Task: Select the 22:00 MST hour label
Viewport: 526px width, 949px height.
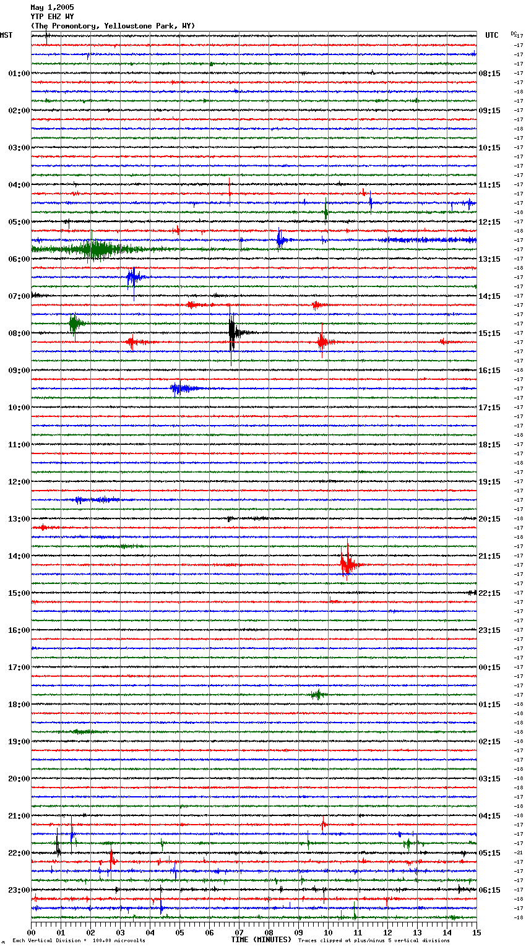Action: tap(19, 853)
